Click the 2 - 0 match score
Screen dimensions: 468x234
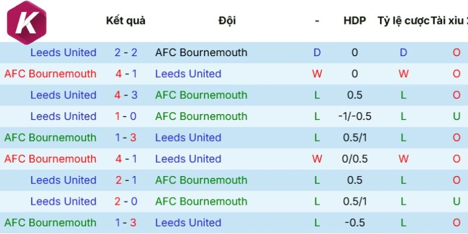click(126, 202)
